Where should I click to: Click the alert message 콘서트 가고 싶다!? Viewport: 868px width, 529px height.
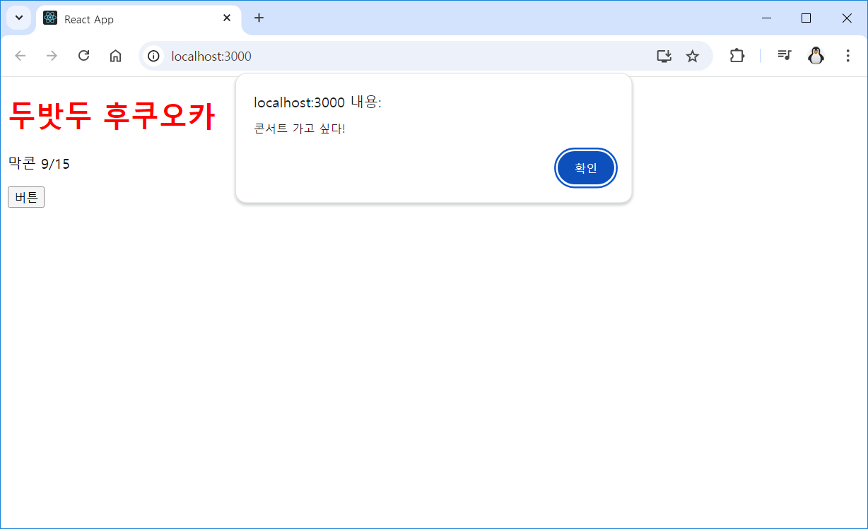300,129
